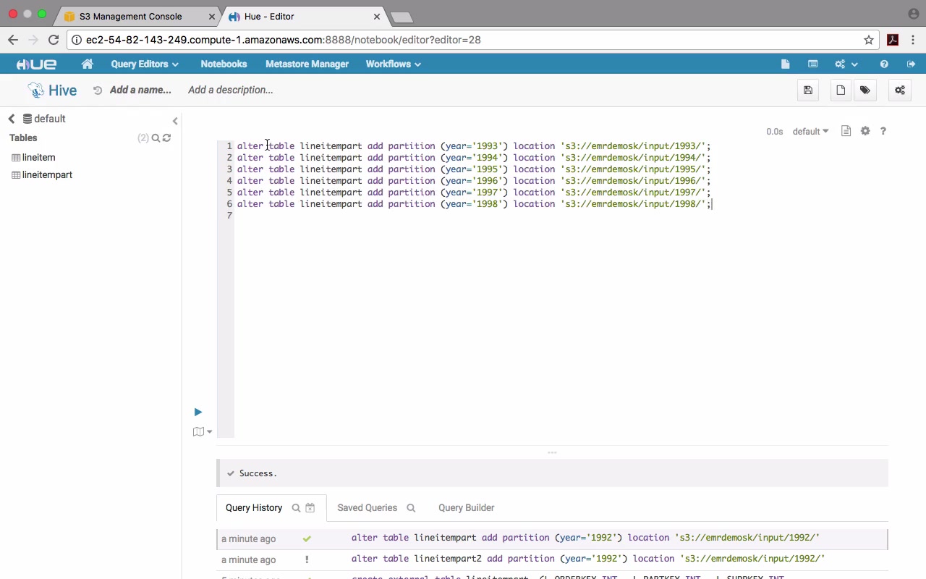Refresh the tables list
This screenshot has height=579, width=926.
coord(167,138)
